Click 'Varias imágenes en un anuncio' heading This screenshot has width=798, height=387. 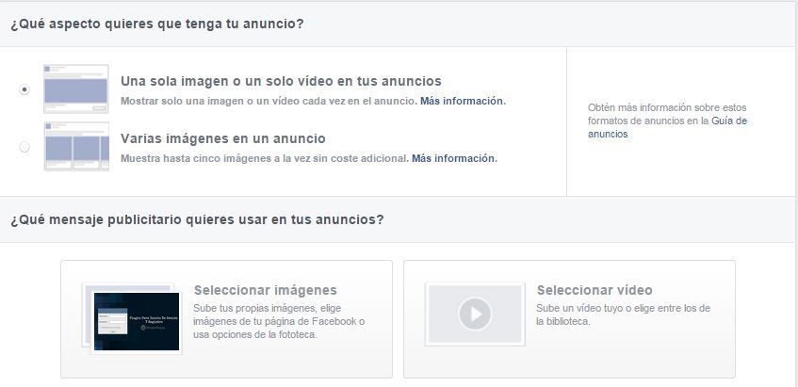tap(223, 138)
